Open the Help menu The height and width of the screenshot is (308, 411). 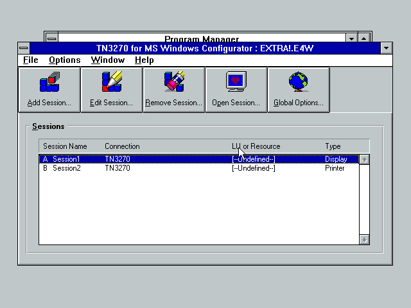144,60
